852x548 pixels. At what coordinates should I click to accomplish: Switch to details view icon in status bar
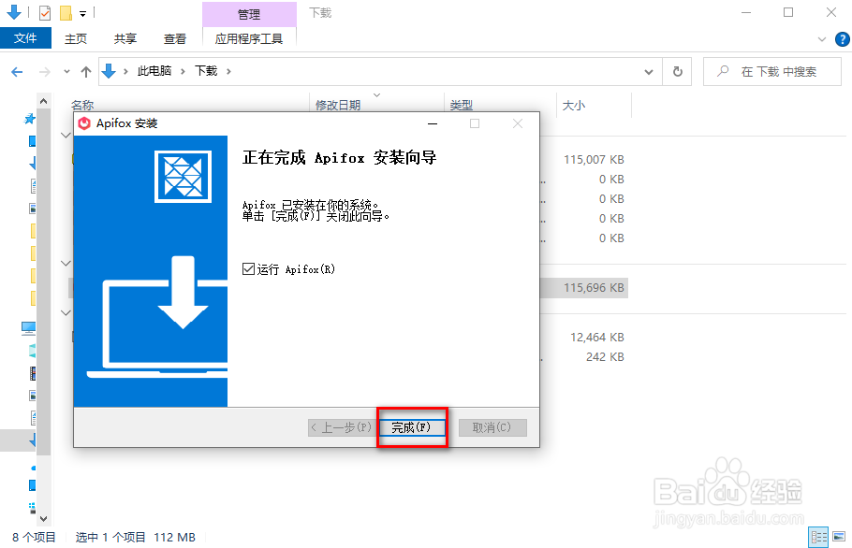[819, 537]
